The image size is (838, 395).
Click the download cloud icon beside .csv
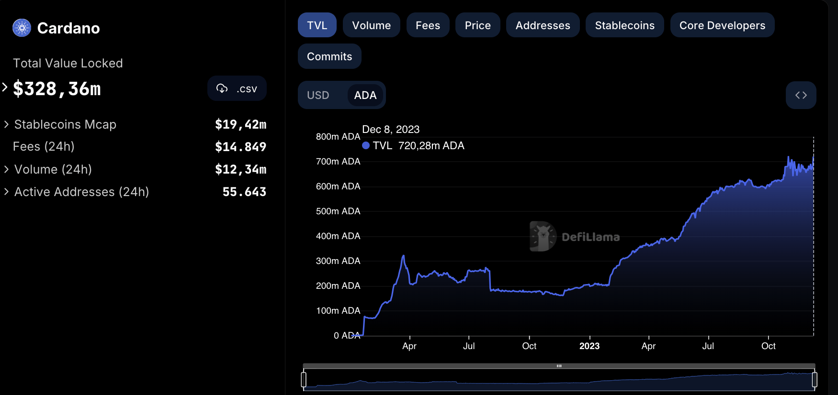(222, 88)
